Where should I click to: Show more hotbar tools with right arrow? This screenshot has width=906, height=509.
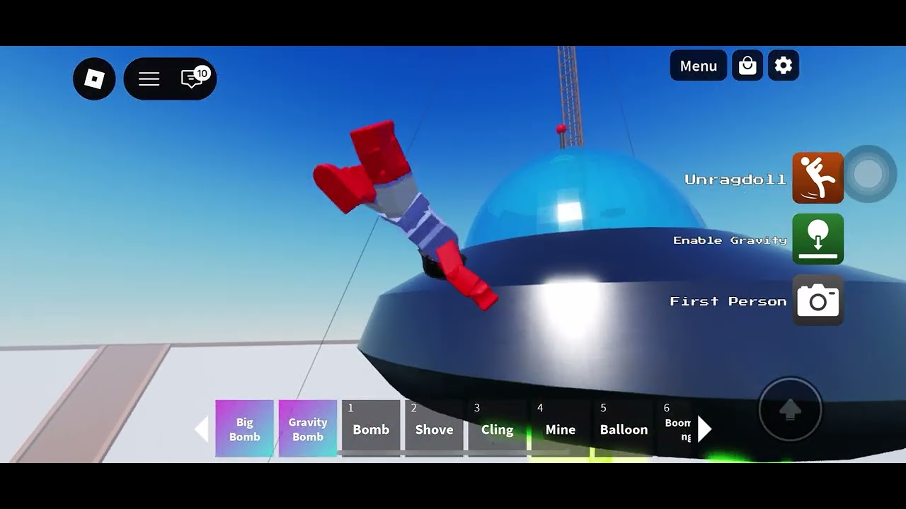click(x=704, y=429)
